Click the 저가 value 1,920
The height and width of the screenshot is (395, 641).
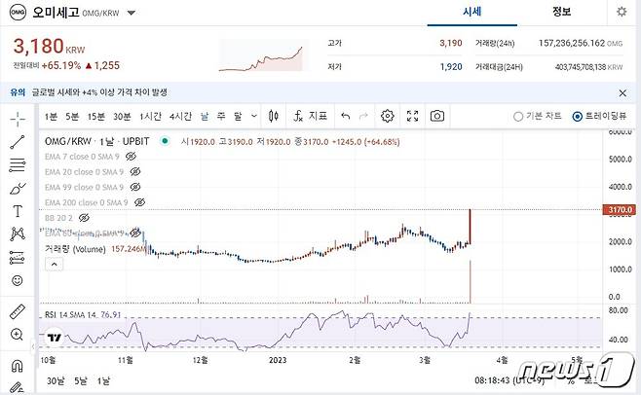[x=451, y=67]
